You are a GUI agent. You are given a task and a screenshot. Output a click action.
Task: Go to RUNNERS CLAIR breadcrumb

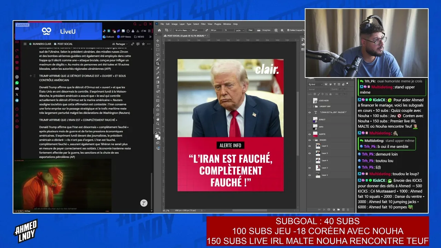[x=40, y=44]
